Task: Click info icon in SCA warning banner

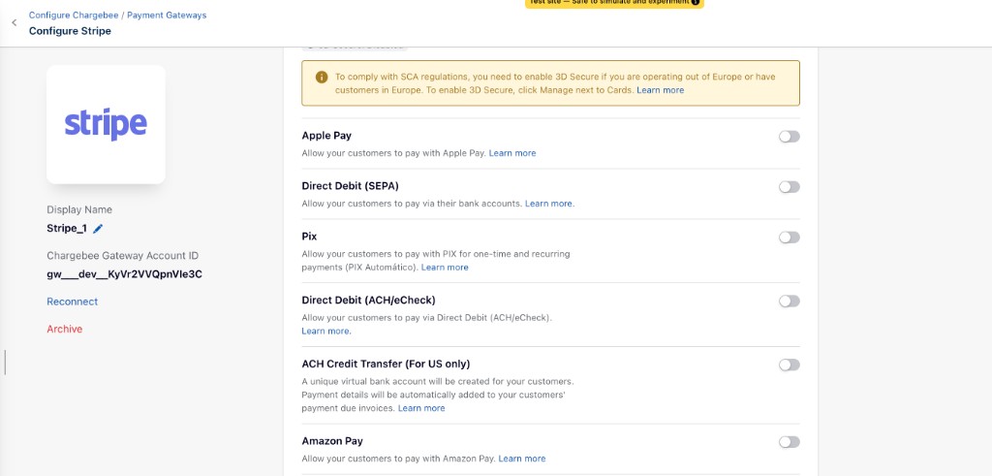Action: tap(322, 78)
